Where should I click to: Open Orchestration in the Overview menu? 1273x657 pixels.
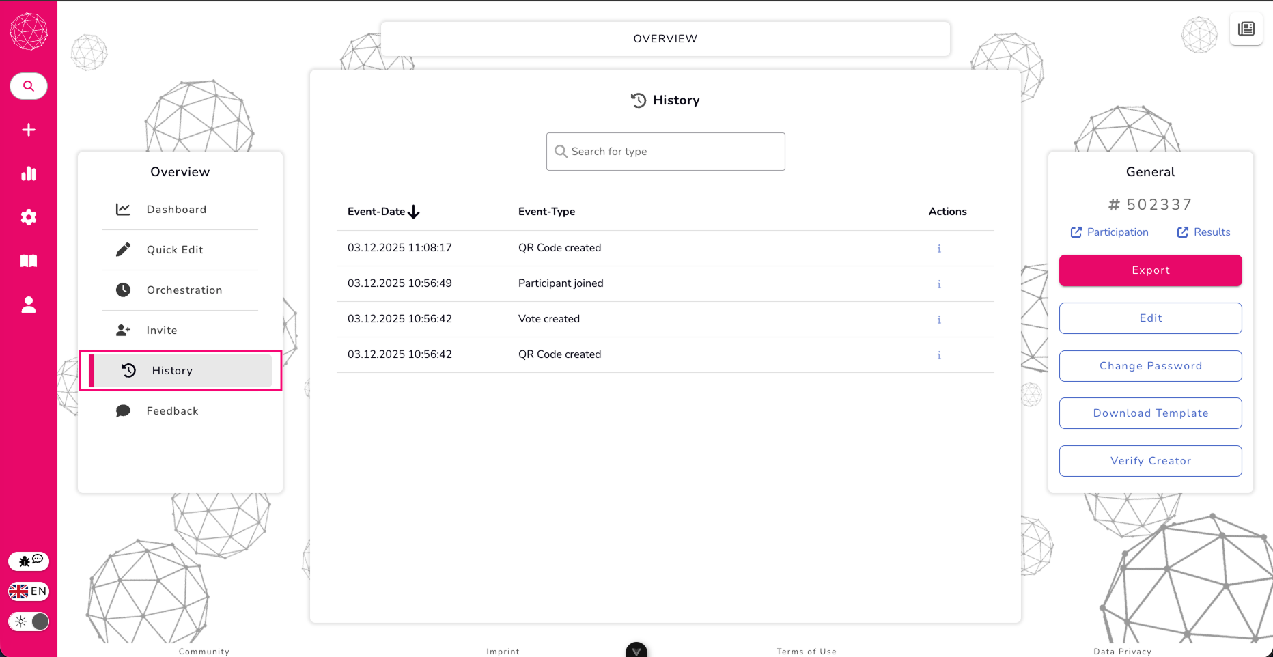tap(184, 290)
